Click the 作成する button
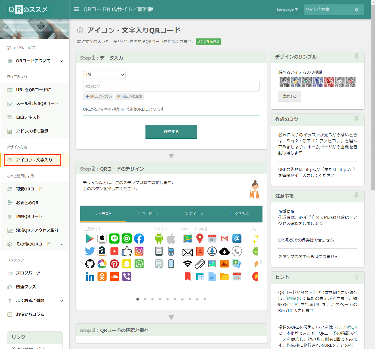This screenshot has height=349, width=376. coord(171,132)
